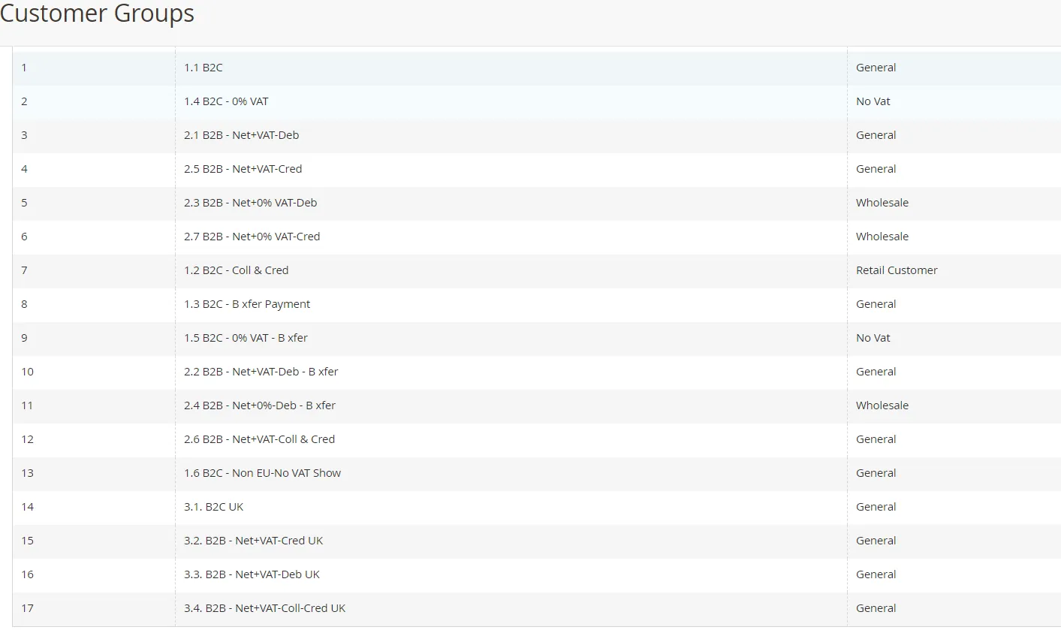Click the 'Retail Customer' tax class cell

pyautogui.click(x=897, y=270)
